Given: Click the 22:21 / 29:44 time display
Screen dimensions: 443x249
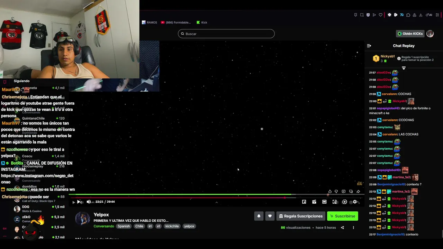Looking at the screenshot, I should click(x=105, y=202).
